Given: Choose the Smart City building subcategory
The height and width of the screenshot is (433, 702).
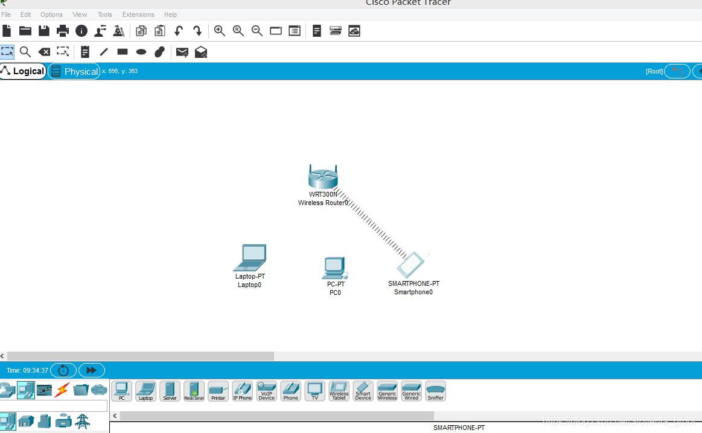Looking at the screenshot, I should pos(44,422).
